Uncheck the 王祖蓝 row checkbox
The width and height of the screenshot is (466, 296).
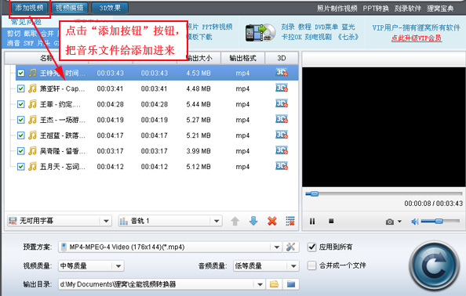coord(21,135)
